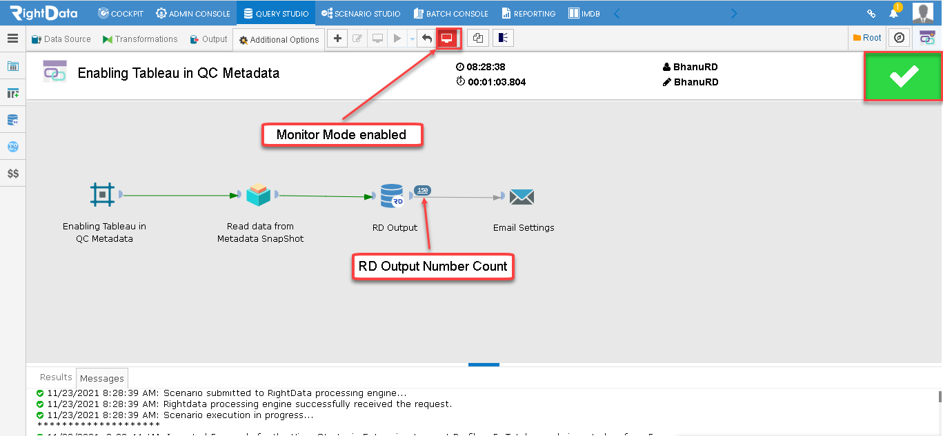Viewport: 943px width, 436px height.
Task: Click the copy scenario toolbar button
Action: [478, 39]
